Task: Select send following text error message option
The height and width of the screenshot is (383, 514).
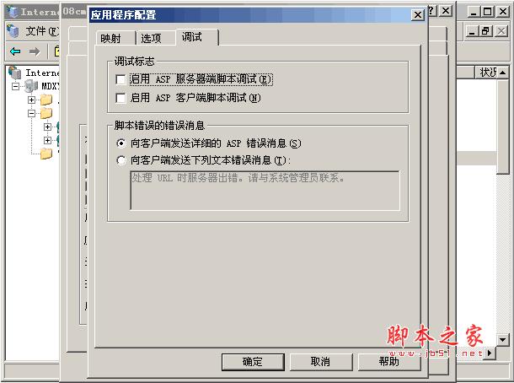Action: point(121,160)
